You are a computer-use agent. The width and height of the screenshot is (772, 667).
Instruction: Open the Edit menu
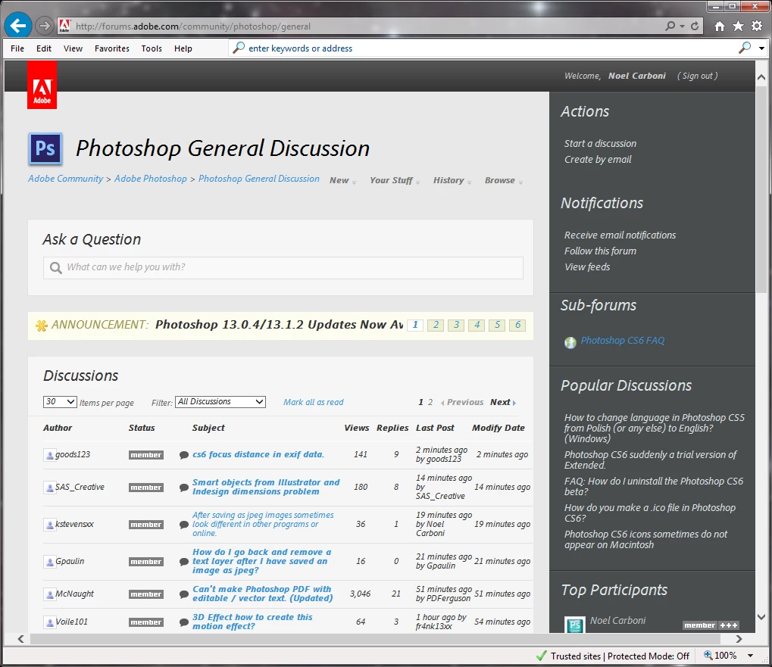tap(44, 48)
